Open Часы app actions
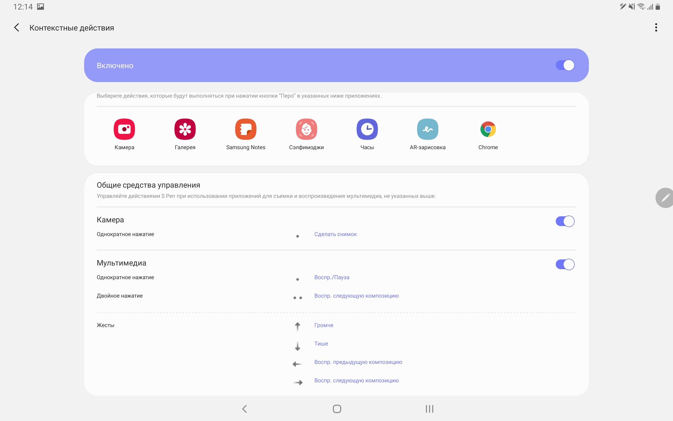This screenshot has height=421, width=673. click(x=367, y=129)
